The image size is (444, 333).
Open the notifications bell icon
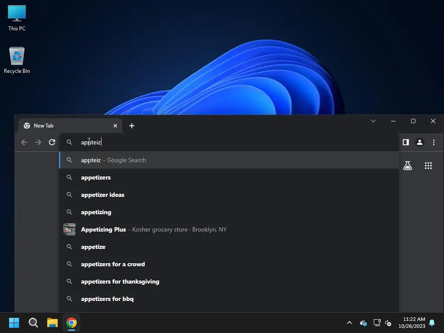432,323
